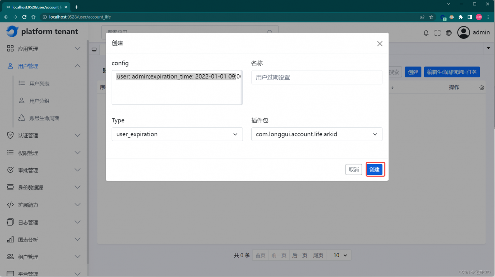The image size is (495, 277).
Task: Click the 名称 input field
Action: click(316, 77)
